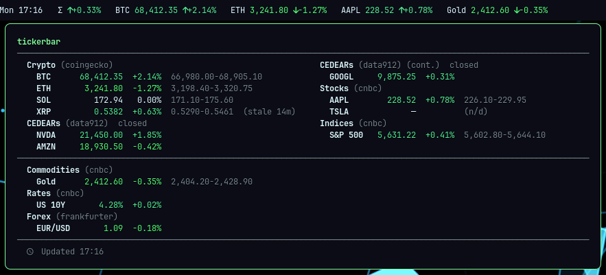Click the (stale 14m) note on XRP row

click(270, 112)
